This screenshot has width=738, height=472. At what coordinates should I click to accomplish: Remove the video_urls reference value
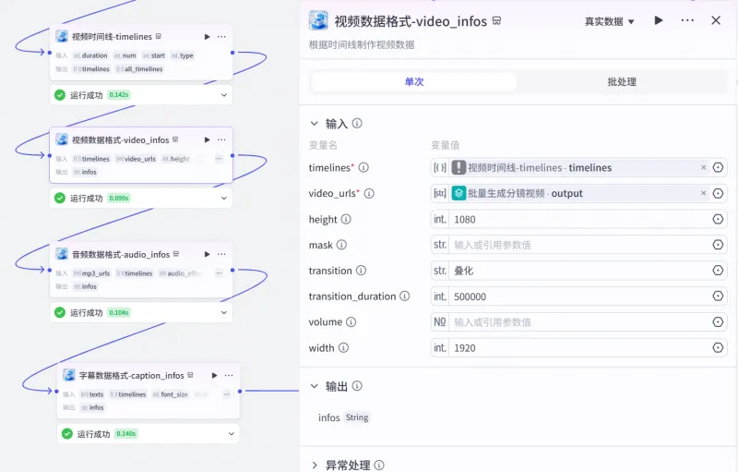(704, 193)
